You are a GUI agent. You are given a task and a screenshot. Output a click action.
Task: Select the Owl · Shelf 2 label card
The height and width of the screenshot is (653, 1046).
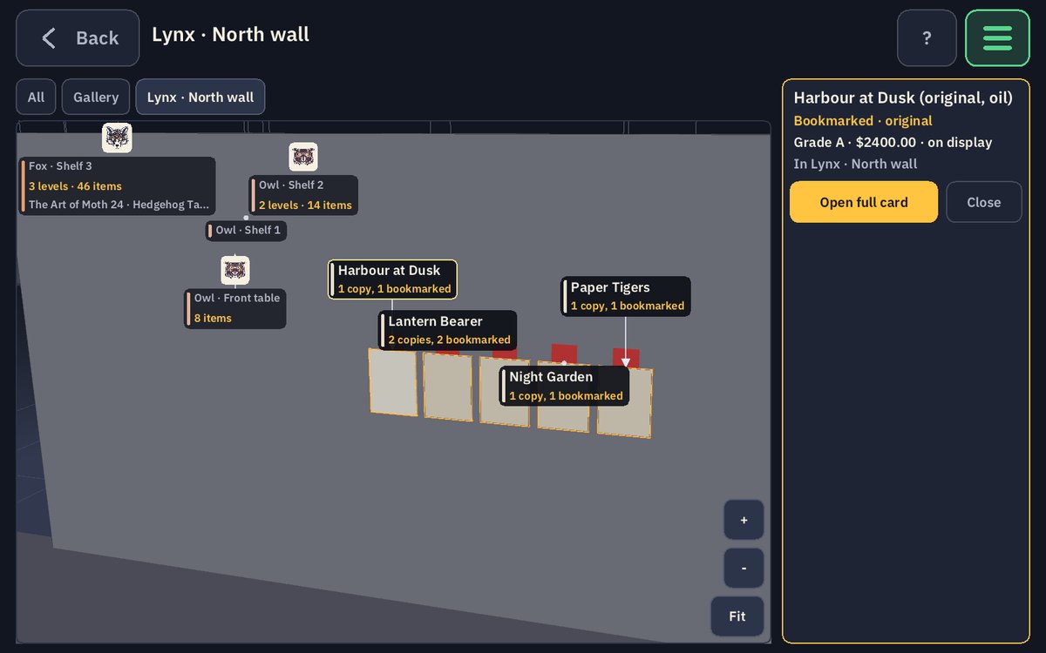[303, 196]
